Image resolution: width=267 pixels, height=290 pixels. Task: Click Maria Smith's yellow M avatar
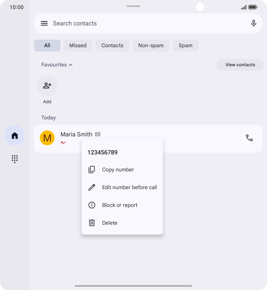click(47, 138)
